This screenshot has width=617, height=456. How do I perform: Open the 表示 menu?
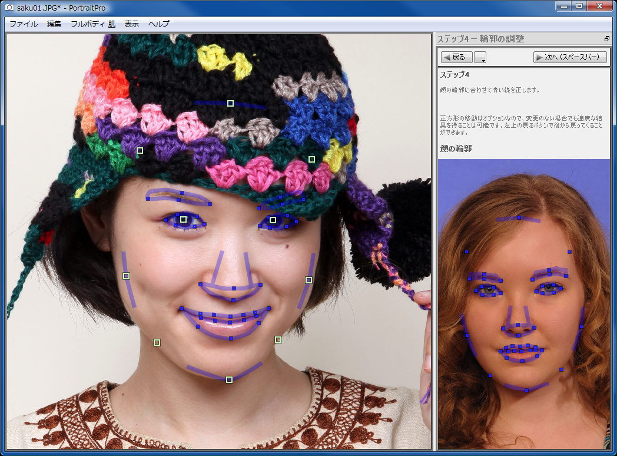132,24
